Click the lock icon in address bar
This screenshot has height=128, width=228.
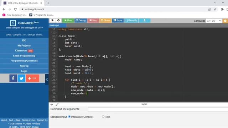click(22, 9)
